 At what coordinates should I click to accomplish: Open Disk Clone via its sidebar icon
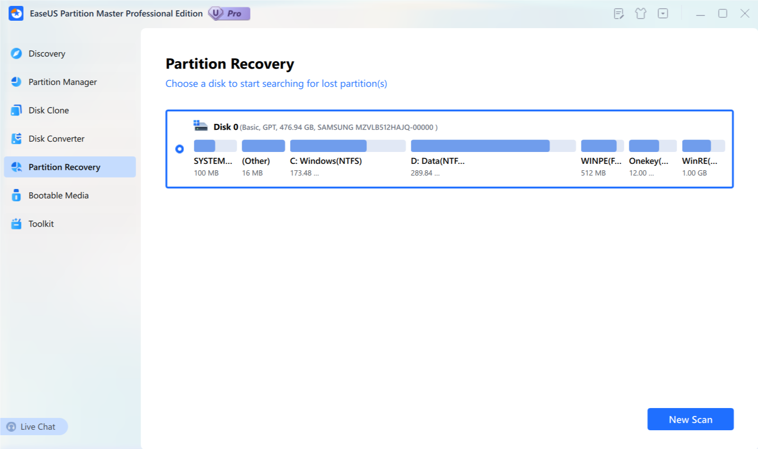point(16,110)
